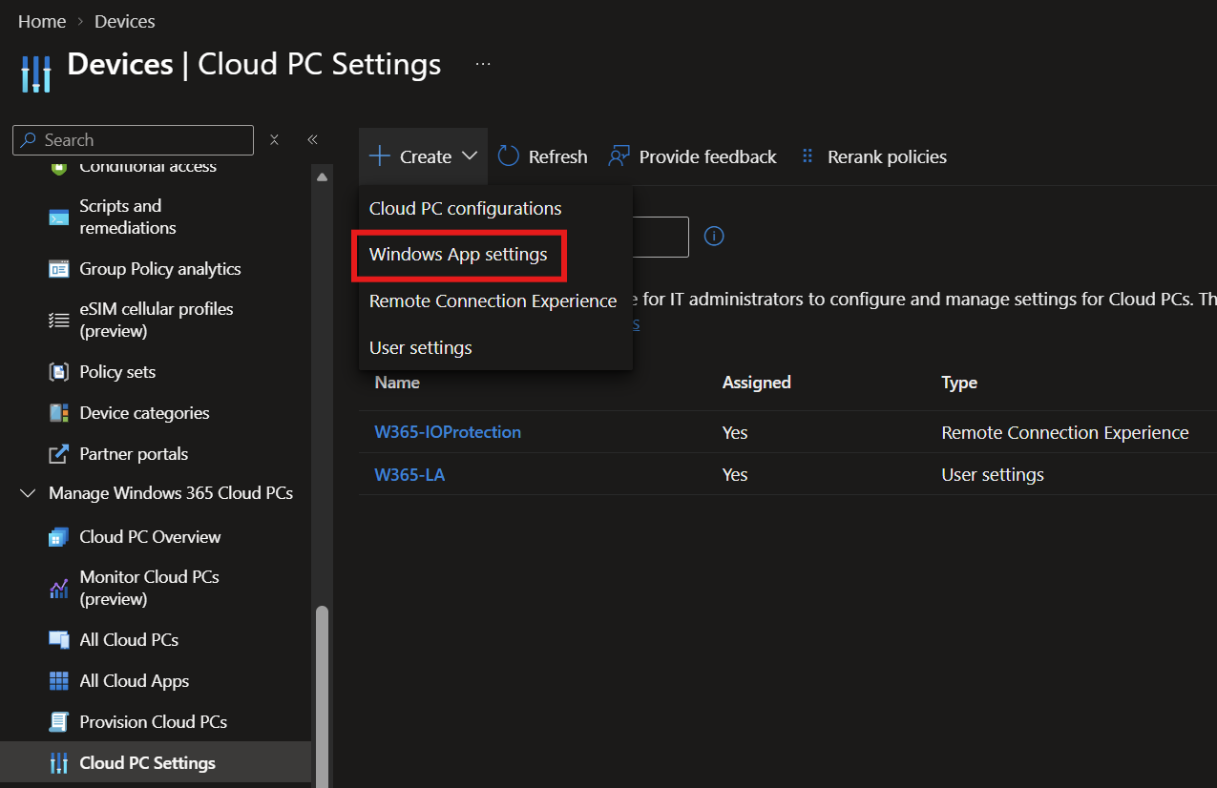Screen dimensions: 1217x788
Task: Click the plus icon on Create
Action: tap(380, 156)
